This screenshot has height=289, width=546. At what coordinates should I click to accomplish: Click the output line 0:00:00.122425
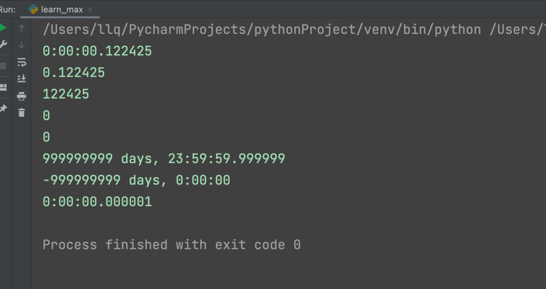tap(97, 51)
